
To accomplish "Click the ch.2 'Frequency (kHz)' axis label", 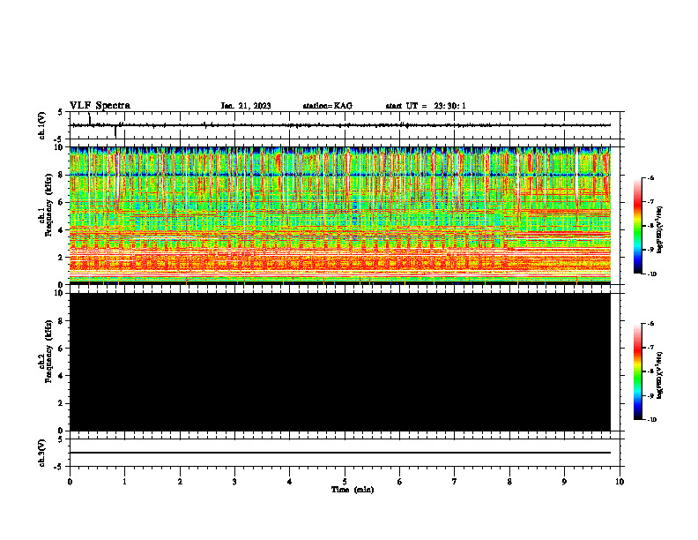I will pyautogui.click(x=48, y=351).
